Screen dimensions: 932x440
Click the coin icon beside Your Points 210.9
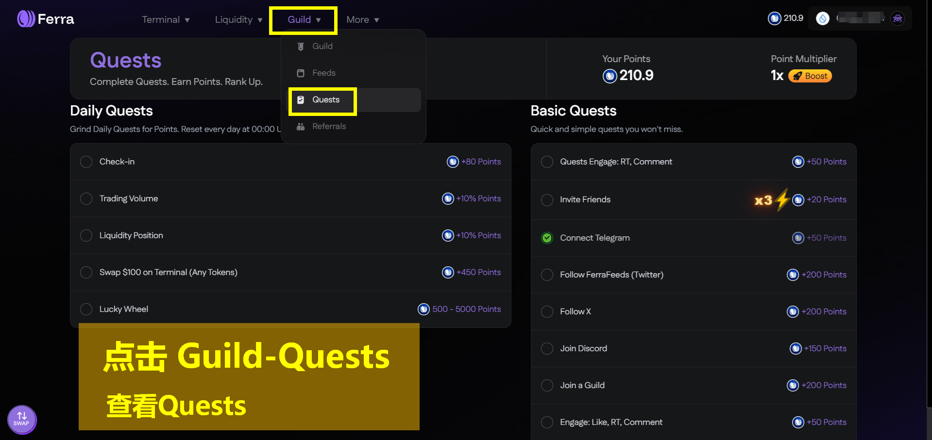tap(610, 76)
